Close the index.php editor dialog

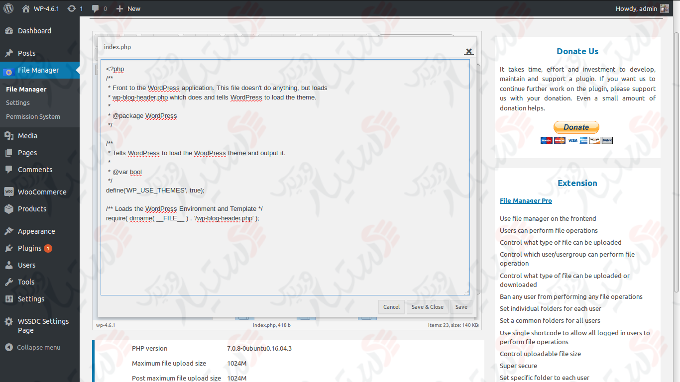[468, 51]
